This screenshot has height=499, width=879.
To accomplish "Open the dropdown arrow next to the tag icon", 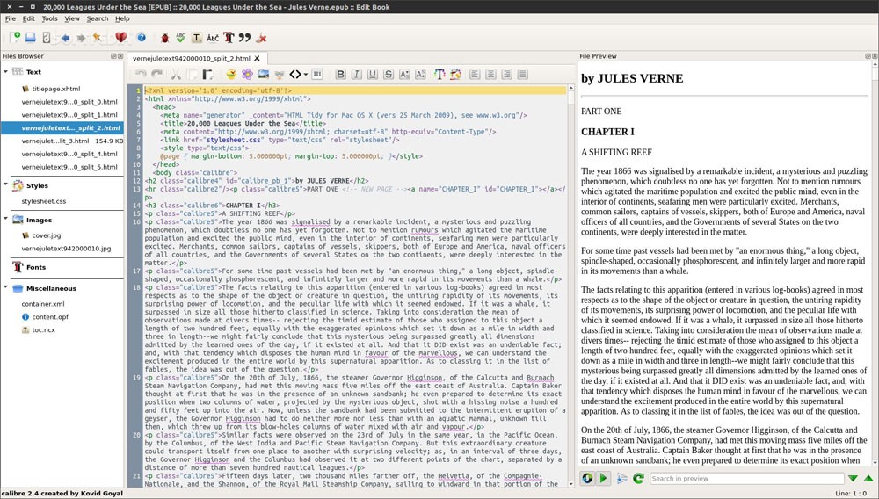I will (306, 75).
